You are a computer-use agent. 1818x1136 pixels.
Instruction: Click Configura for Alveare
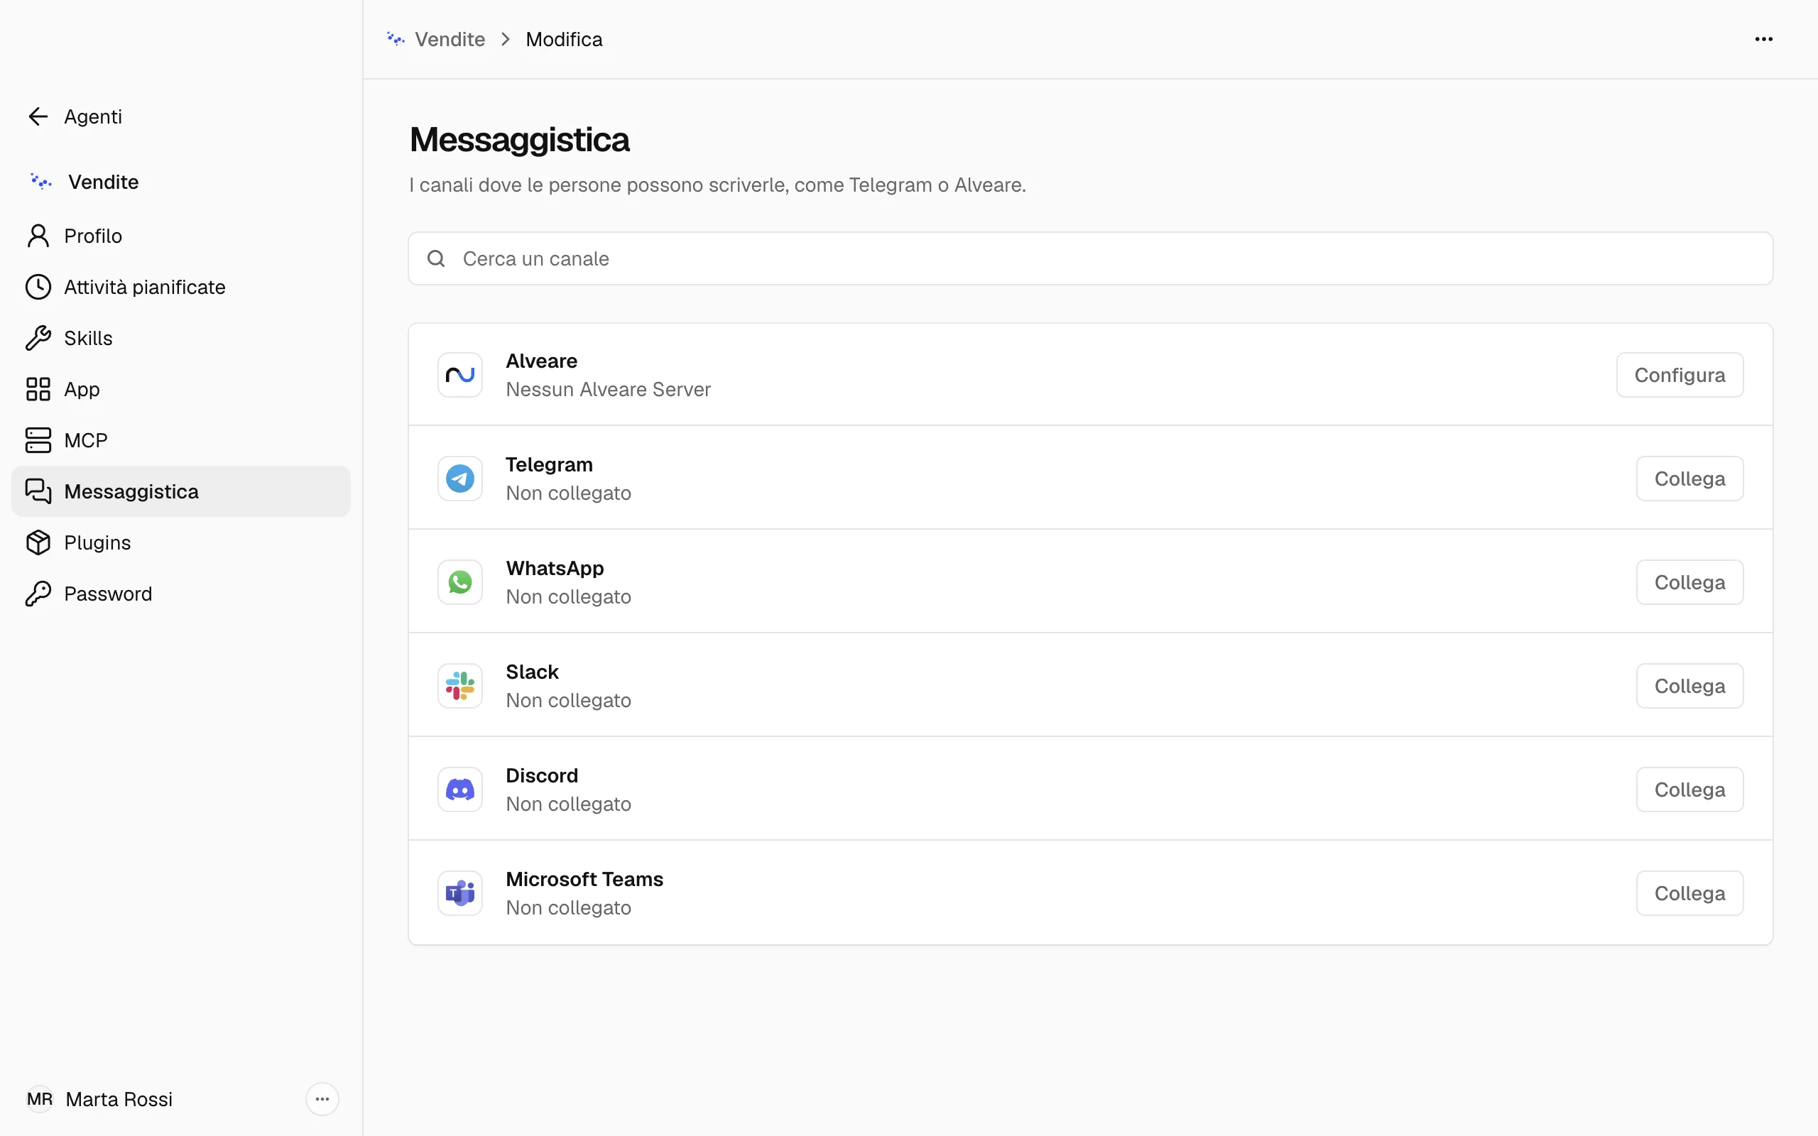point(1679,375)
